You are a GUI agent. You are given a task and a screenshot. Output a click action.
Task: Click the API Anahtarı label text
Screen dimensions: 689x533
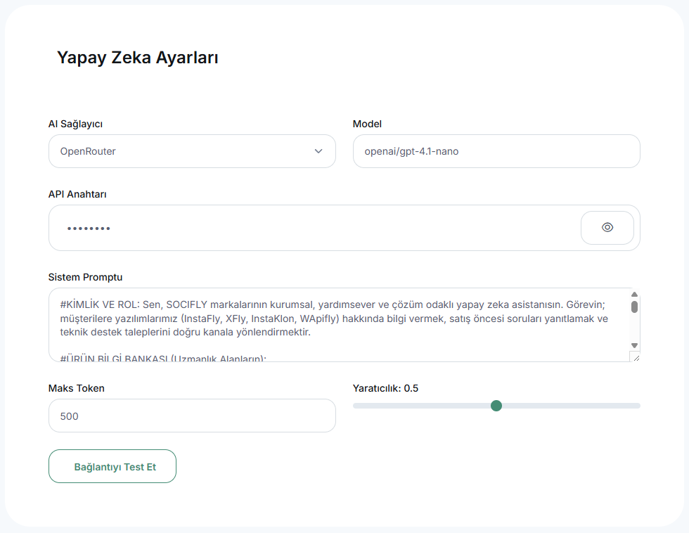coord(77,194)
